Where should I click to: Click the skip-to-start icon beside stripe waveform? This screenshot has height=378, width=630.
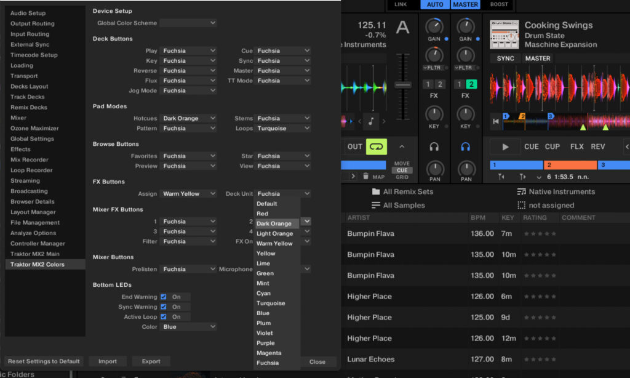point(496,121)
